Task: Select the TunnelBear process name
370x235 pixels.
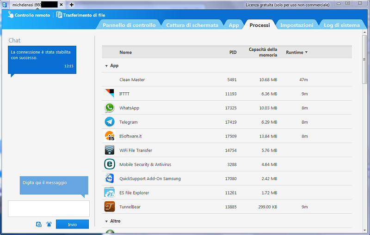Action: point(130,207)
